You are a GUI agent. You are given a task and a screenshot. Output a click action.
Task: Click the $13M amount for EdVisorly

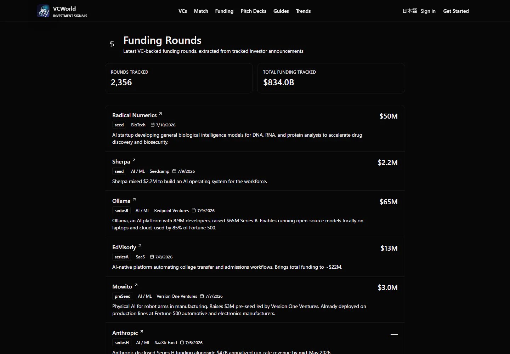pyautogui.click(x=389, y=248)
